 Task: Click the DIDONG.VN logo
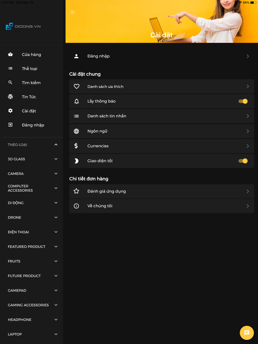click(23, 26)
